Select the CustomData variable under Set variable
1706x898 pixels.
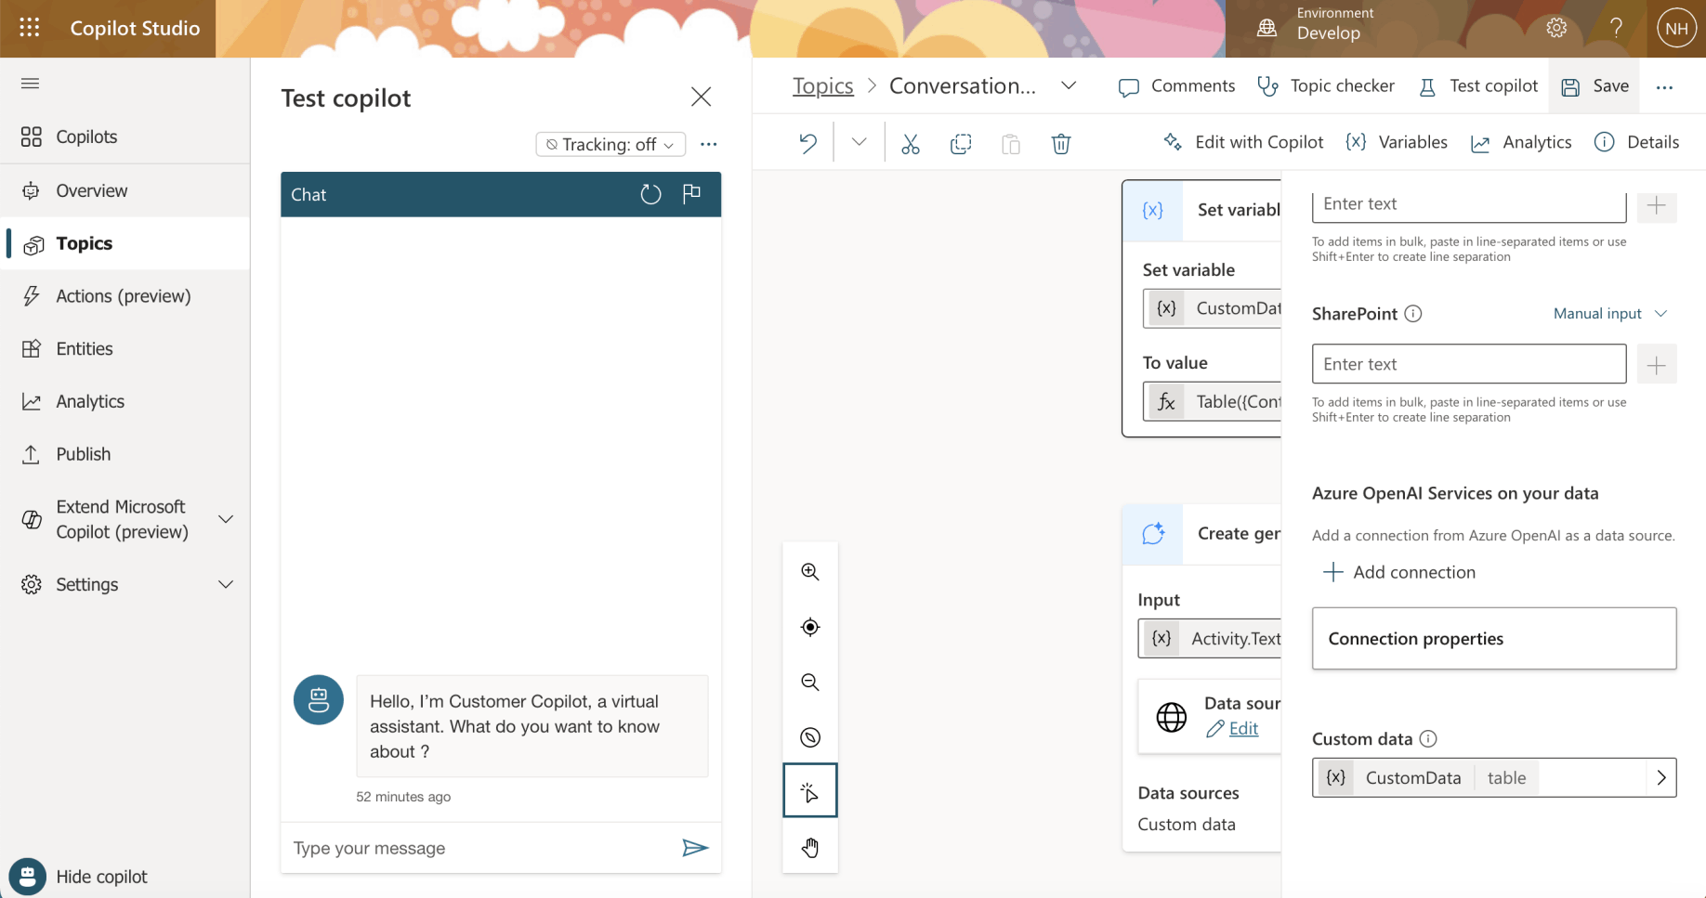pos(1212,308)
